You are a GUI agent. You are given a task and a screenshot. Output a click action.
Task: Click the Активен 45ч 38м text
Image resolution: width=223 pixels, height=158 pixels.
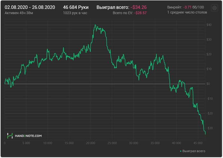point(19,13)
